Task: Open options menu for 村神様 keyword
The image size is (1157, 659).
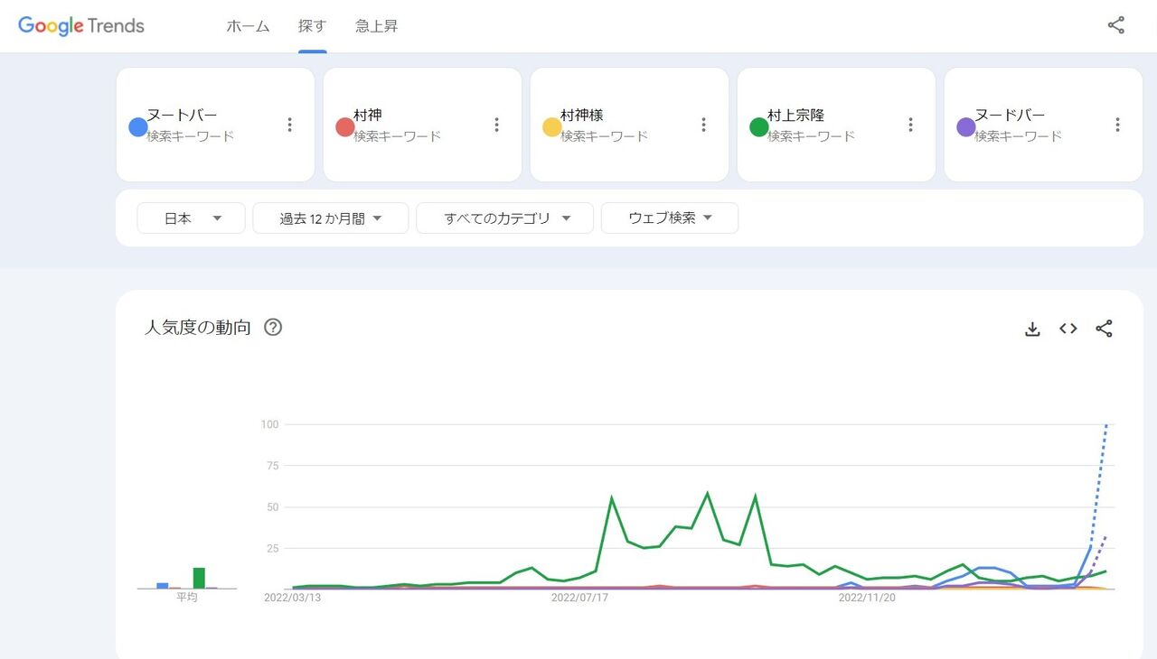Action: (x=703, y=125)
